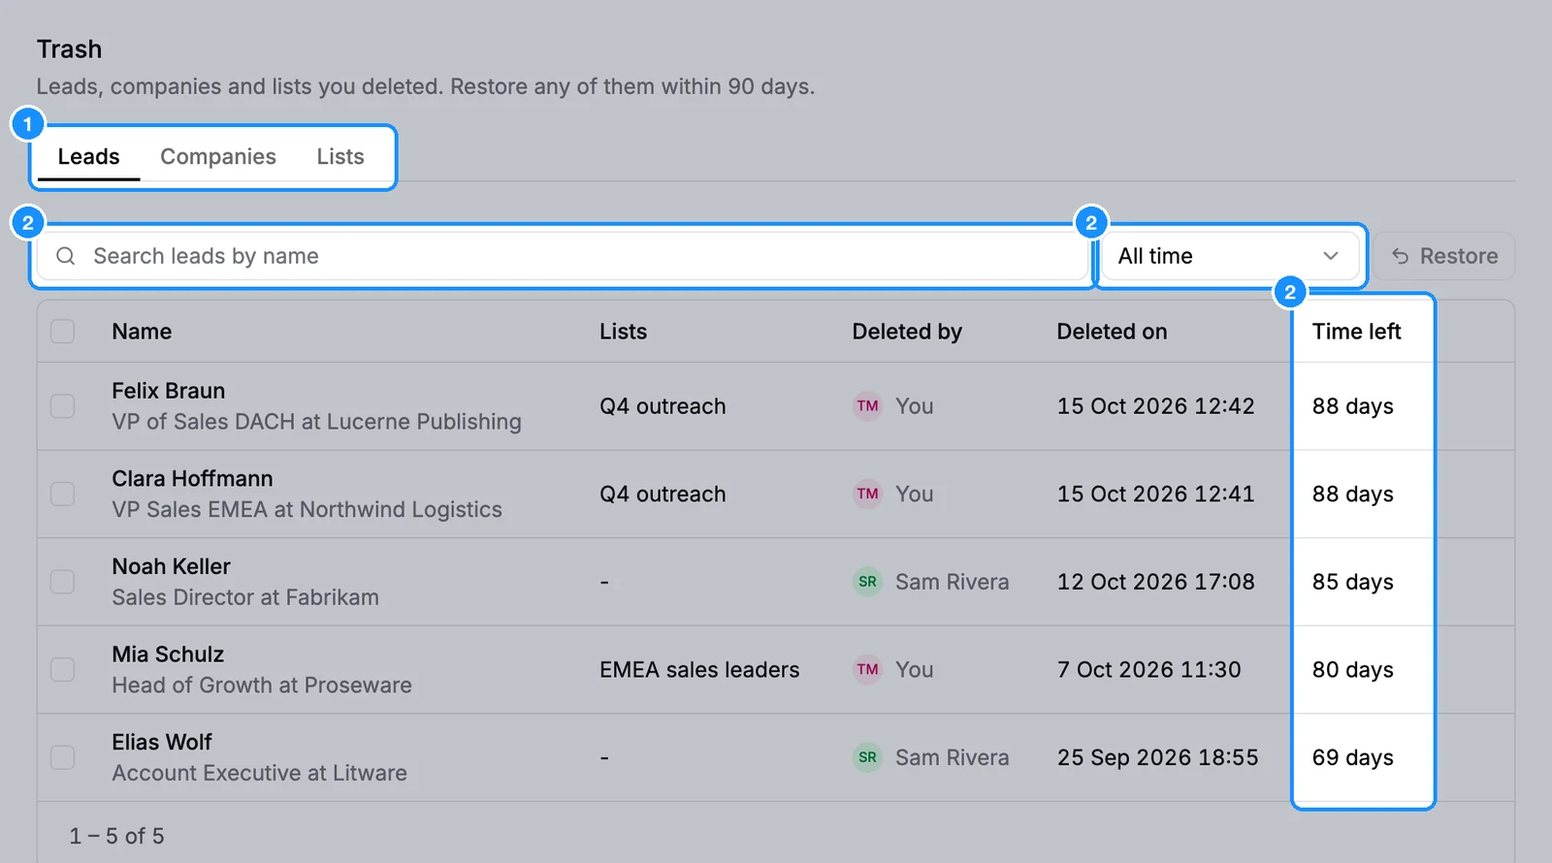The width and height of the screenshot is (1552, 863).
Task: Select the Elias Wolf row checkbox
Action: click(63, 757)
